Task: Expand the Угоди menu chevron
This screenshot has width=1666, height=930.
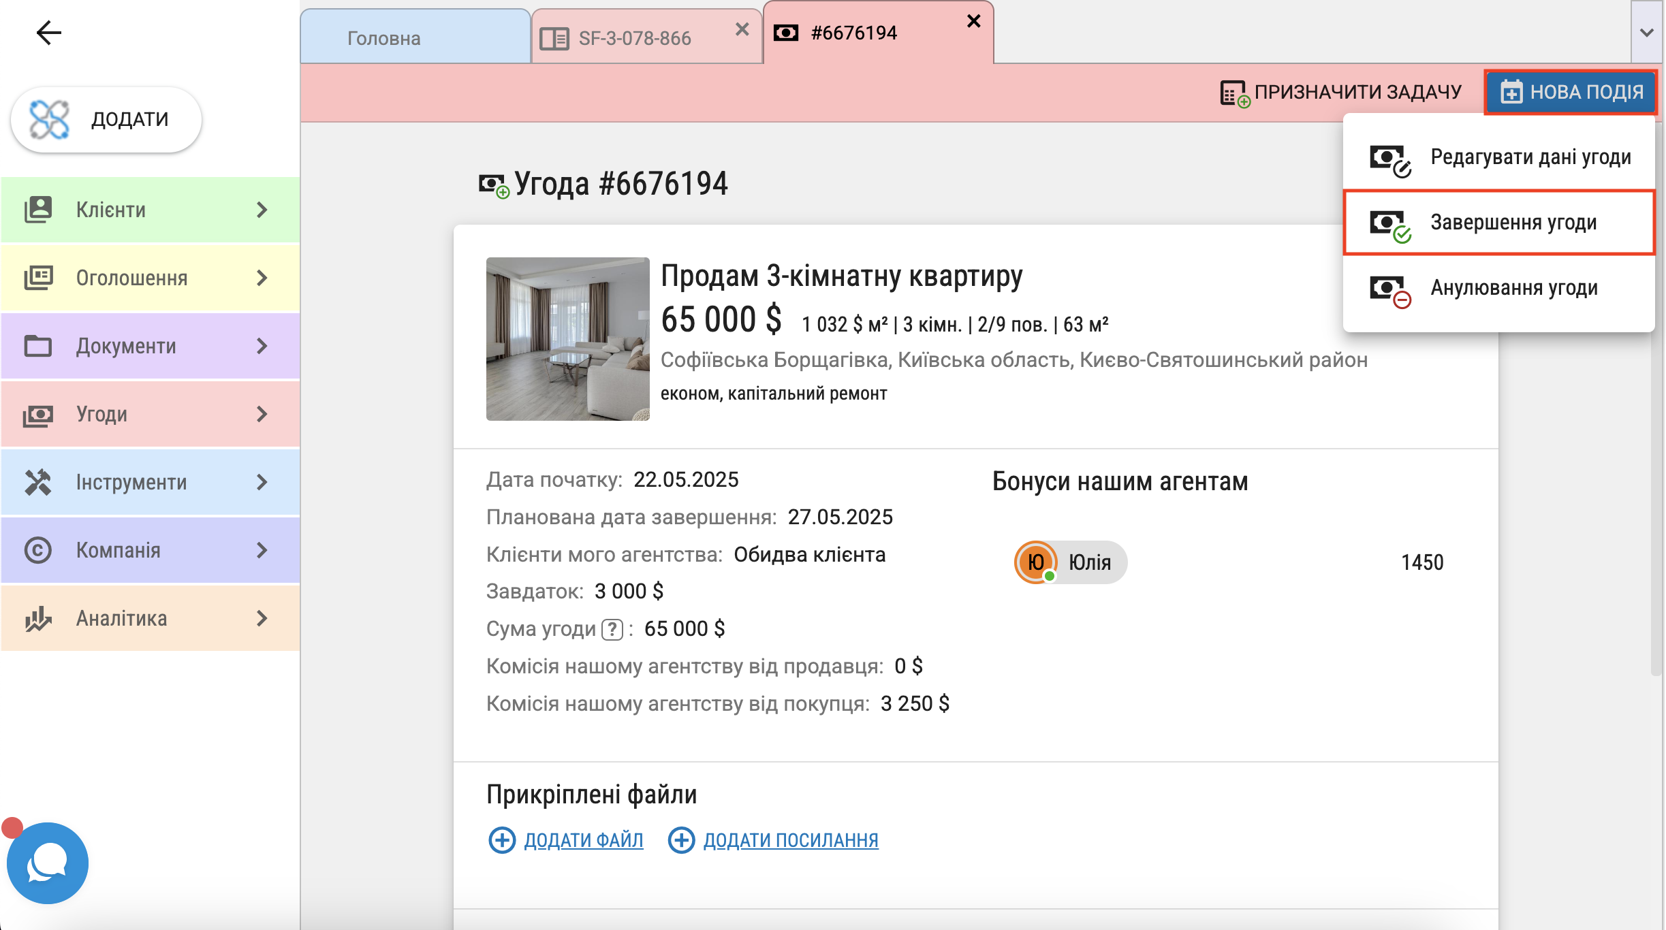Action: pyautogui.click(x=262, y=414)
